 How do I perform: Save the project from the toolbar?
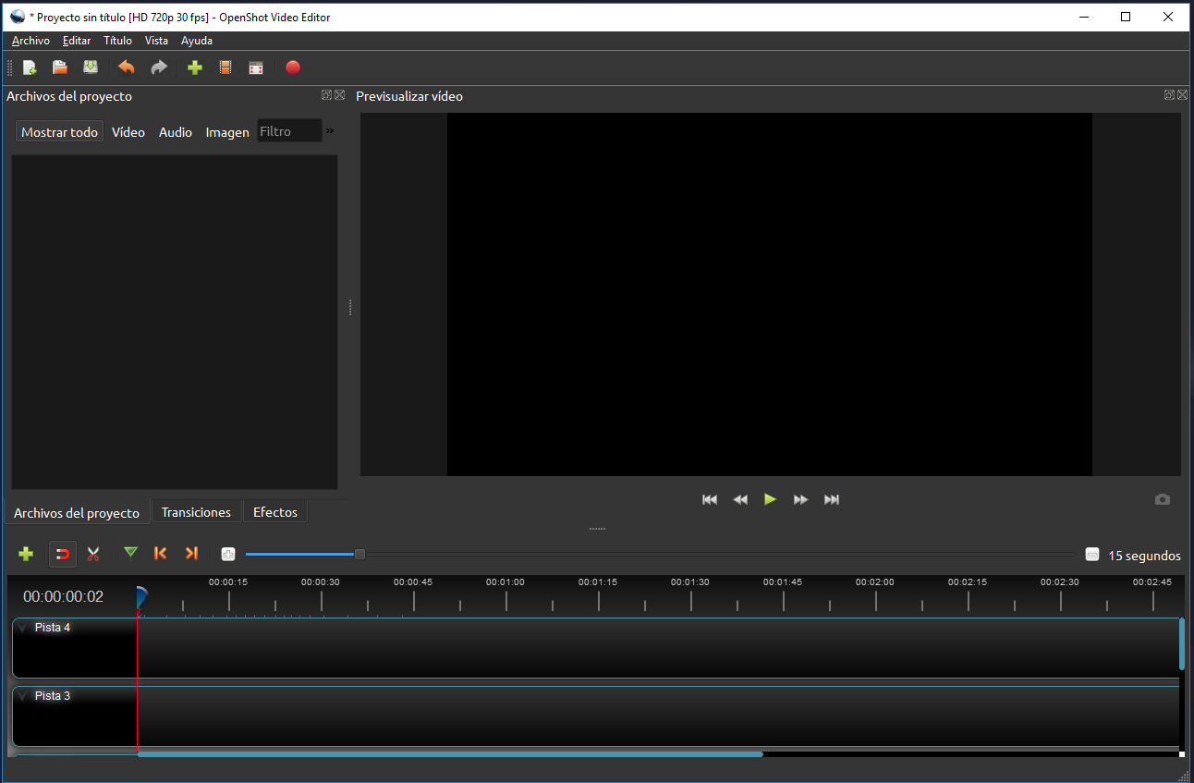coord(91,67)
